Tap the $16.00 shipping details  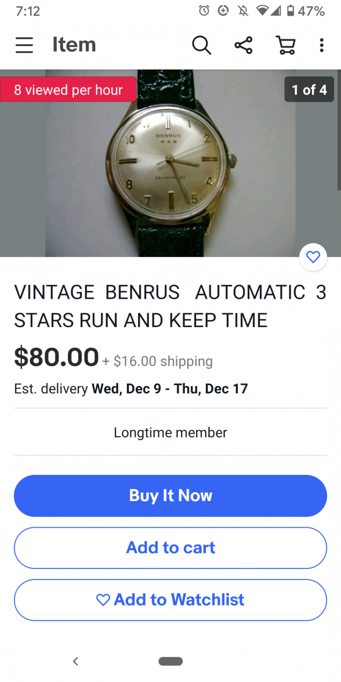coord(158,361)
